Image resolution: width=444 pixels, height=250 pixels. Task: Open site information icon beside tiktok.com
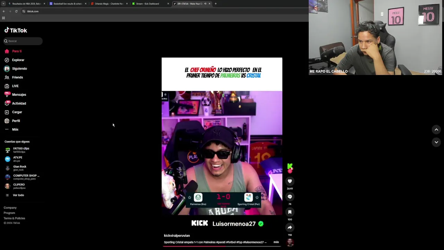pos(24,11)
